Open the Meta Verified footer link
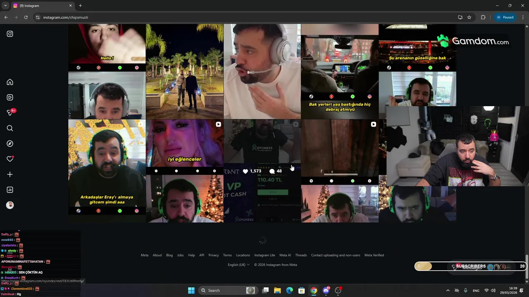529x297 pixels. click(374, 255)
